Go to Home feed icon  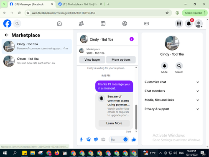tap(59, 23)
